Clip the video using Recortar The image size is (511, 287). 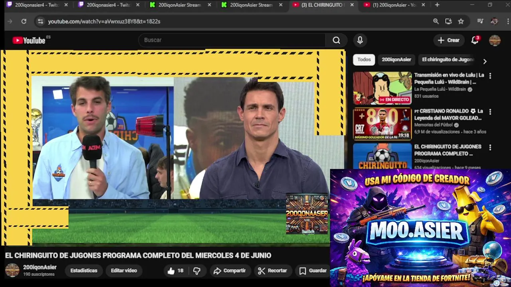click(x=273, y=271)
